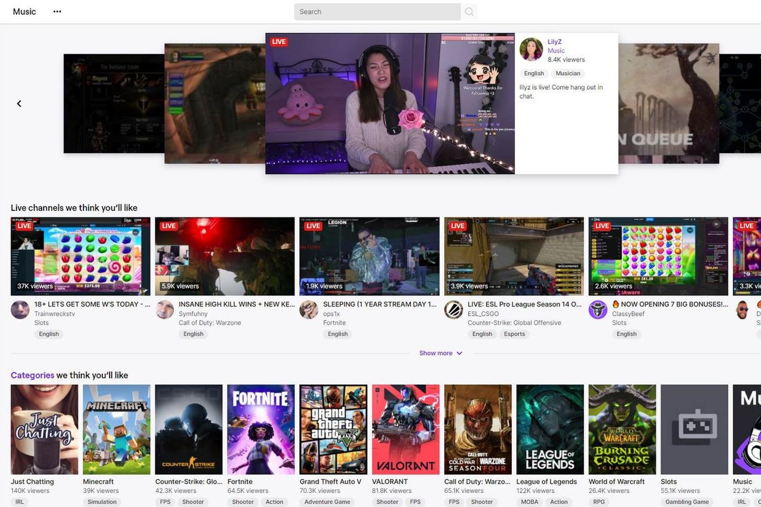The height and width of the screenshot is (507, 761).
Task: Click Just Chatting category name
Action: (32, 481)
